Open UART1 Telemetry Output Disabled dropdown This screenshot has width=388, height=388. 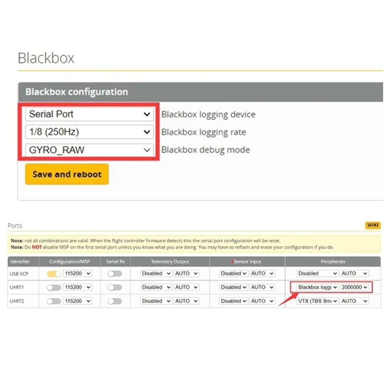click(156, 287)
